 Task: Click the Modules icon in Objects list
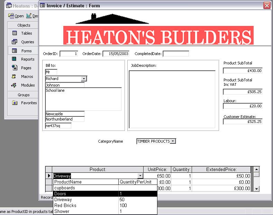(x=14, y=85)
